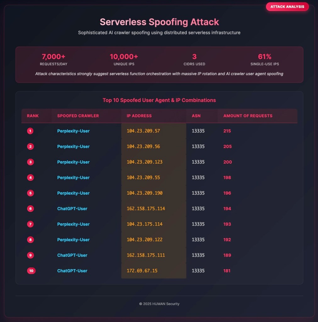Click the 2025 HUMAN Security footer text
Screen dimensions: 318x322
(159, 304)
